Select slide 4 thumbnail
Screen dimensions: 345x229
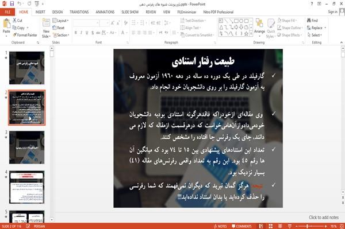tap(26, 187)
